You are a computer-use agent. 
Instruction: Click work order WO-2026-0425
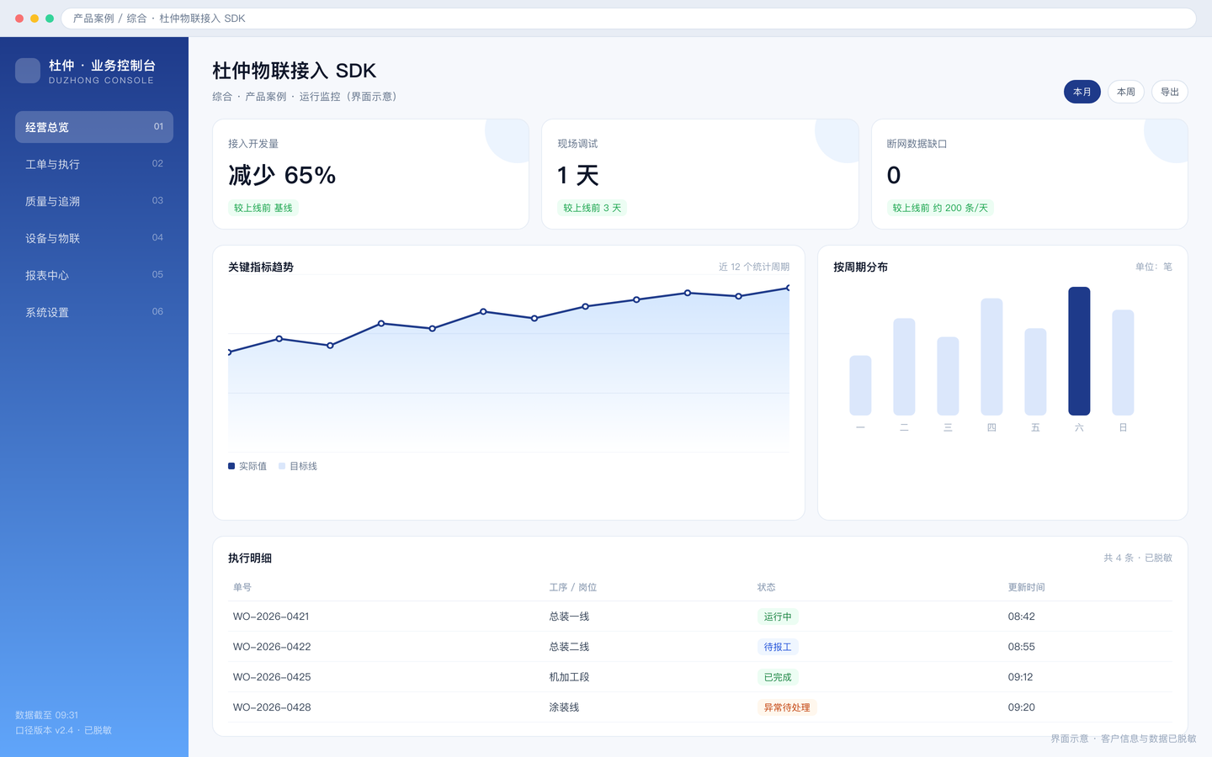tap(272, 677)
